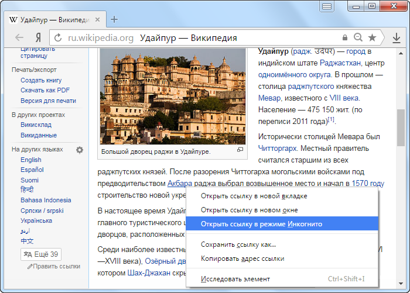The width and height of the screenshot is (410, 293).
Task: Click the scrollbar up arrow
Action: 401,53
